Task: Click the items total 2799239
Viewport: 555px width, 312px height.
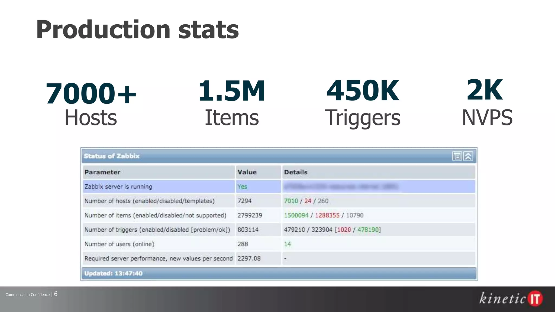Action: [x=250, y=215]
